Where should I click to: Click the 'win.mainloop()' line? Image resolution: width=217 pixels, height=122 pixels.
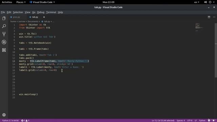tap(28, 94)
